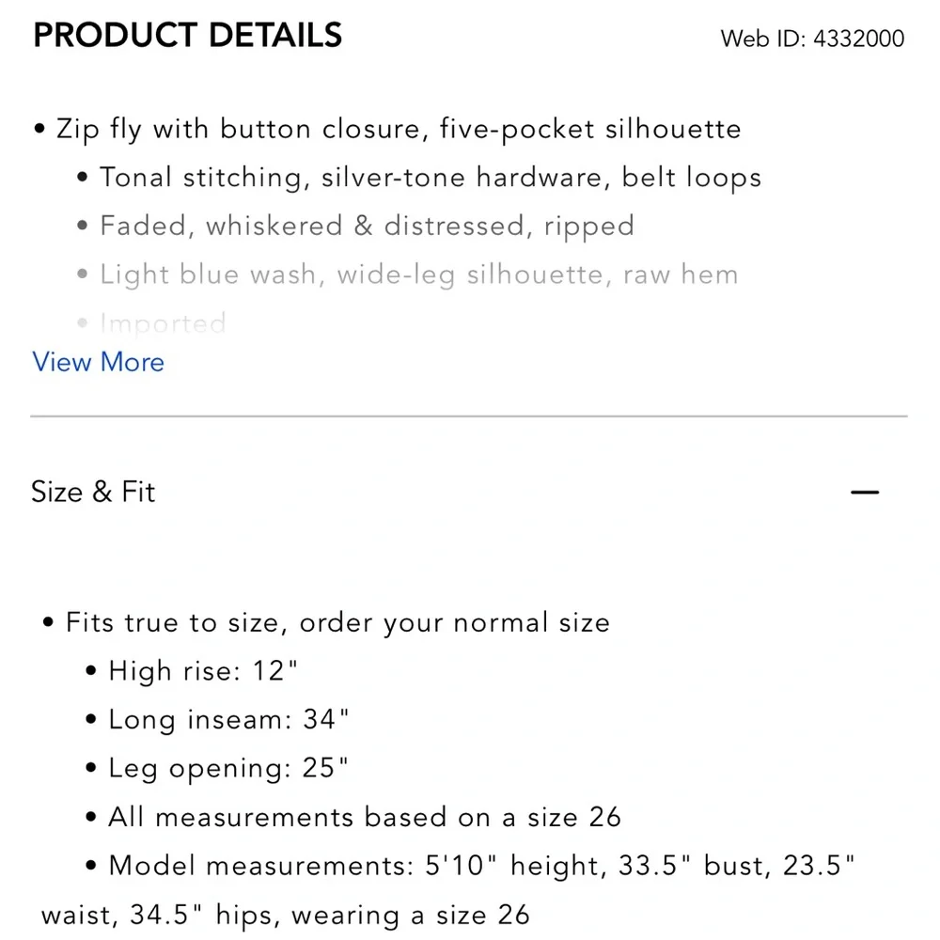Open the View More link
The height and width of the screenshot is (940, 940).
pos(98,362)
